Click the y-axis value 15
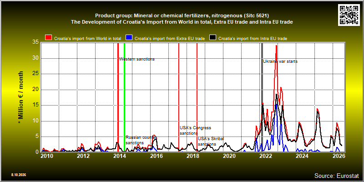Screen dimensions: 364x182 click(35, 105)
